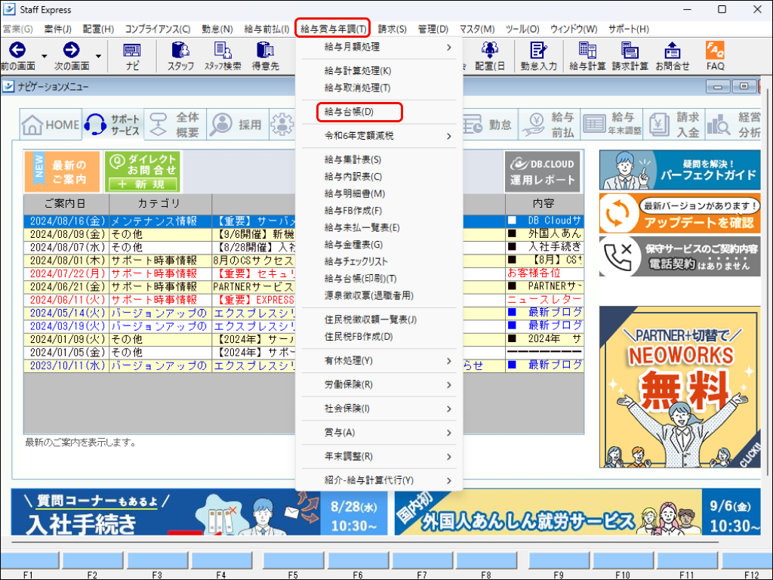Expand the 有休処理(Y) submenu
The image size is (773, 580).
coord(379,360)
